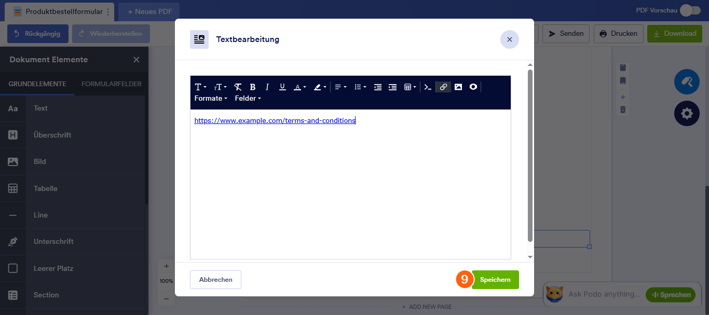Select the Tabelle element in the sidebar
The height and width of the screenshot is (315, 709).
click(x=73, y=188)
